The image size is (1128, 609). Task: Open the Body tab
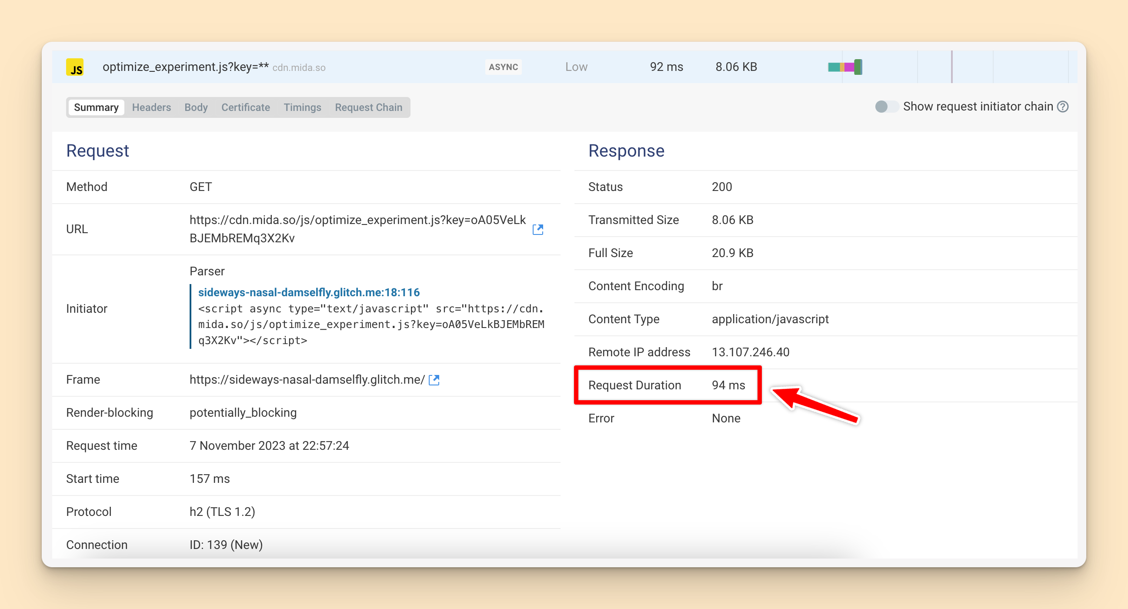click(x=196, y=107)
